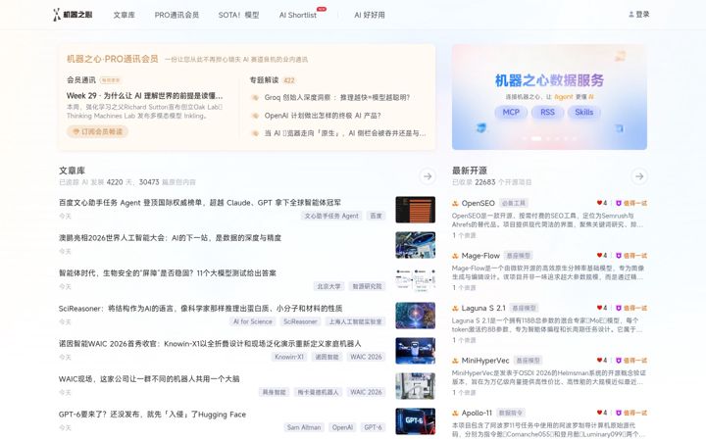Image resolution: width=706 pixels, height=441 pixels.
Task: Click the heart icon on Mage-Flow
Action: [599, 255]
